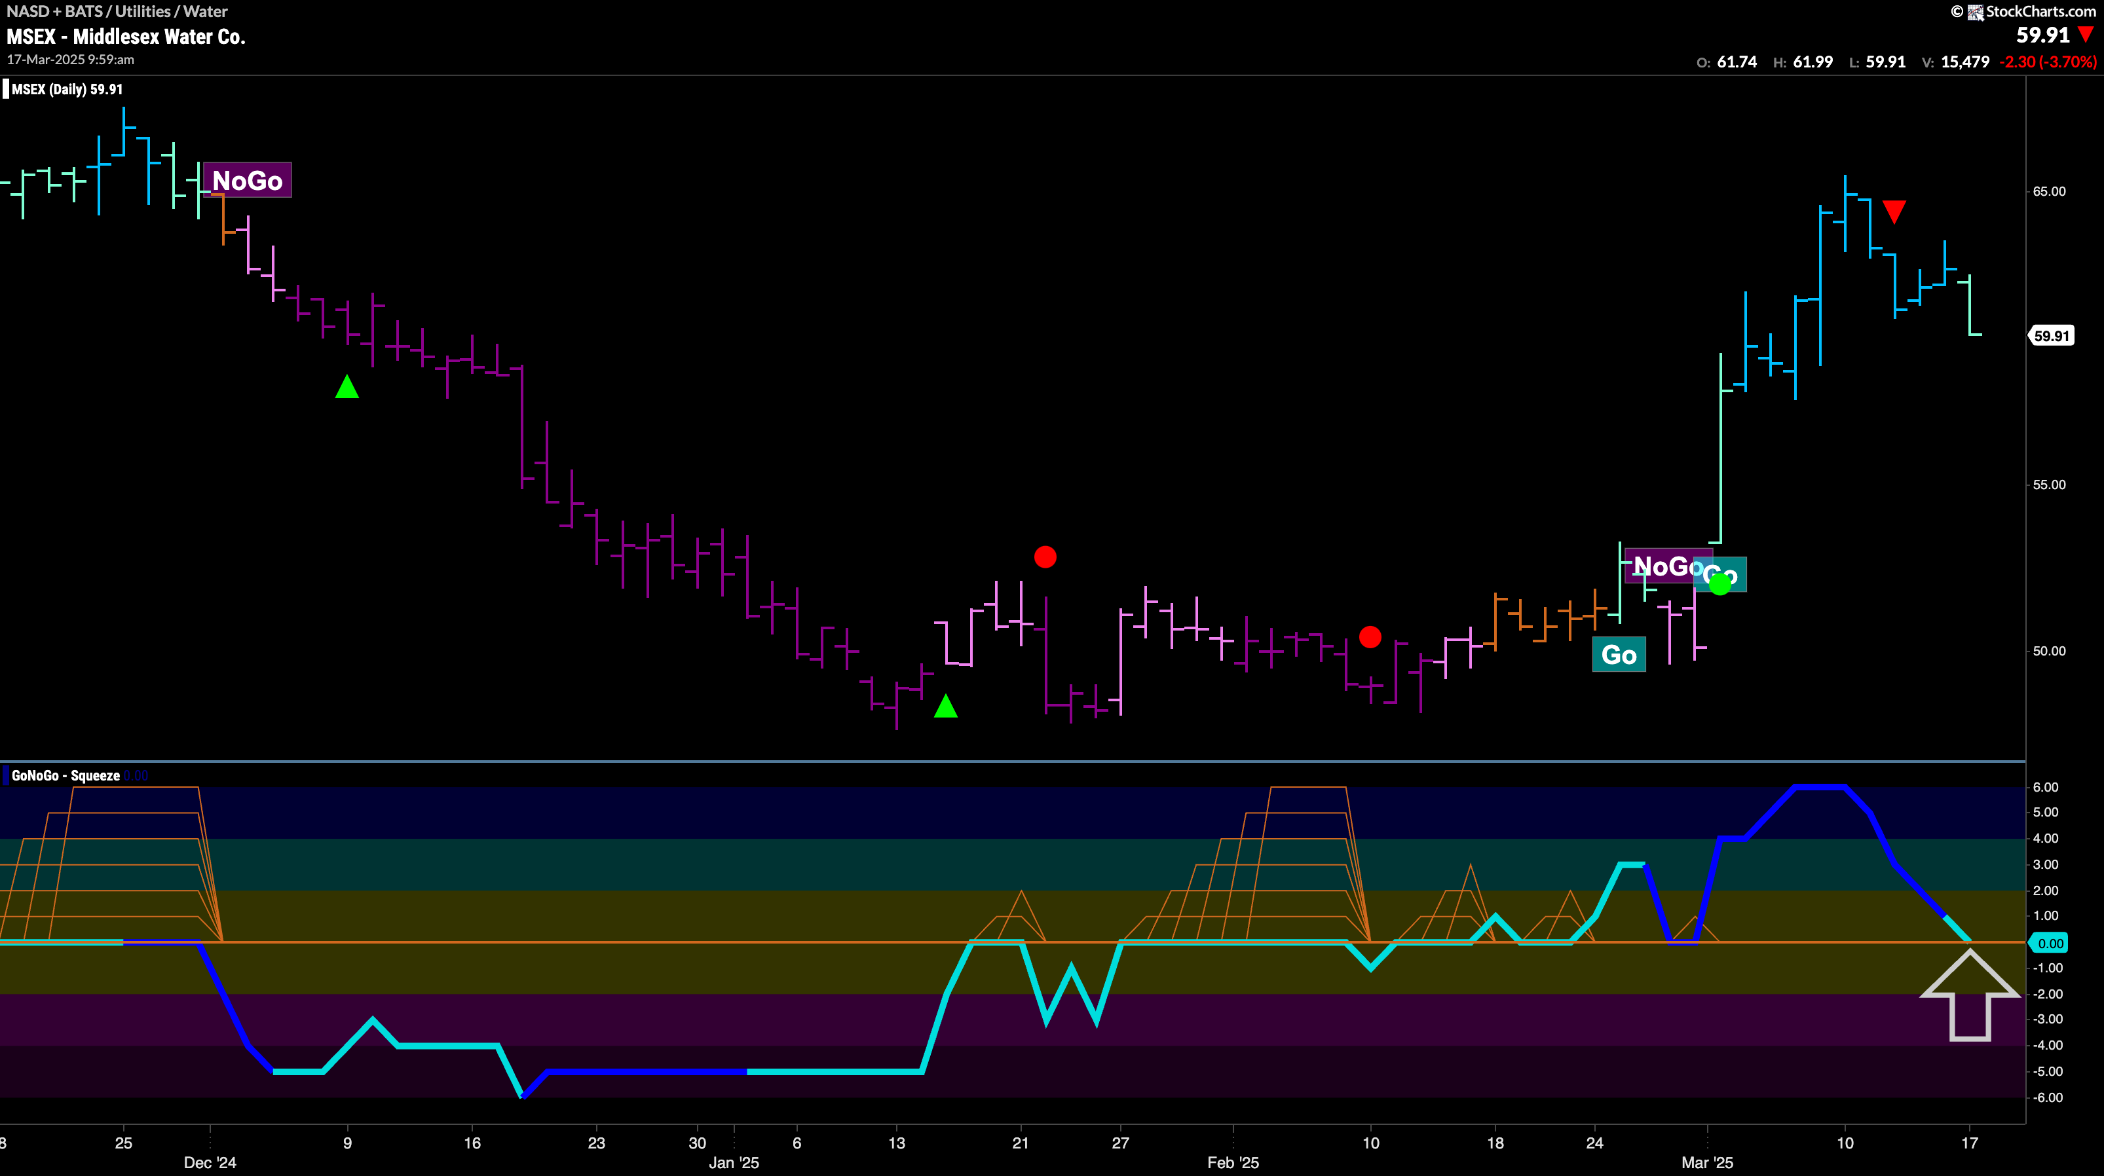Click the last price bar on Mar 17
Image resolution: width=2104 pixels, height=1176 pixels.
click(x=1971, y=304)
